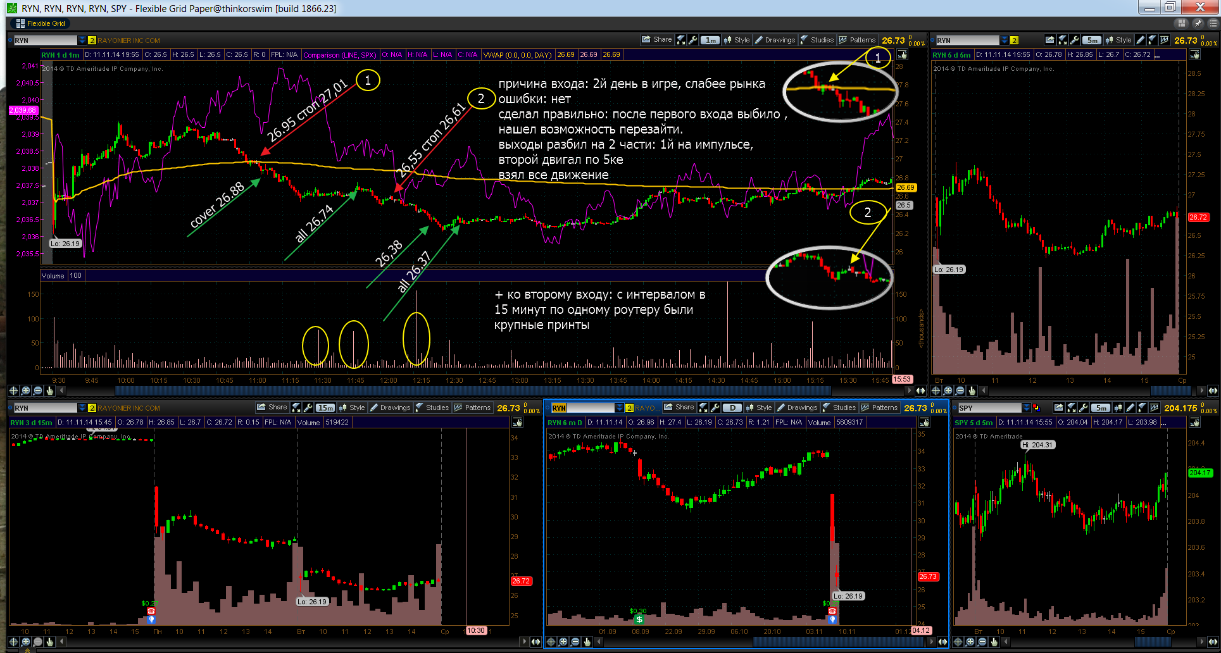
Task: Click crosshair pan icon below the 1m chart
Action: pyautogui.click(x=13, y=390)
